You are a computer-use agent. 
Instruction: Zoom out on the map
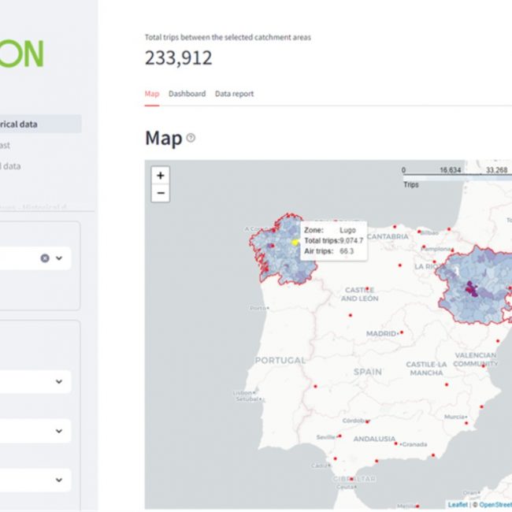[x=161, y=193]
